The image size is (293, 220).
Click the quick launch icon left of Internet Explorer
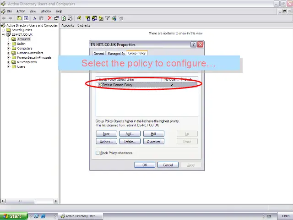point(36,216)
